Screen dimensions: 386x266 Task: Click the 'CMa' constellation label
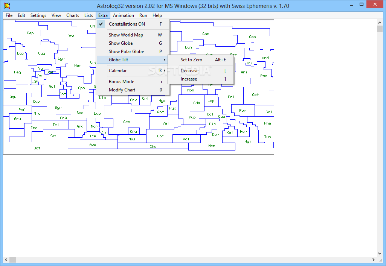point(197,103)
